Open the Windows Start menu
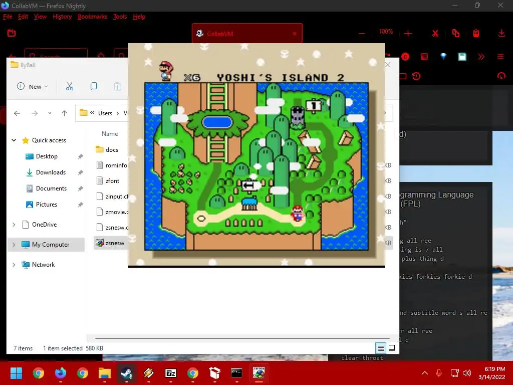Viewport: 513px width, 385px height. point(16,373)
